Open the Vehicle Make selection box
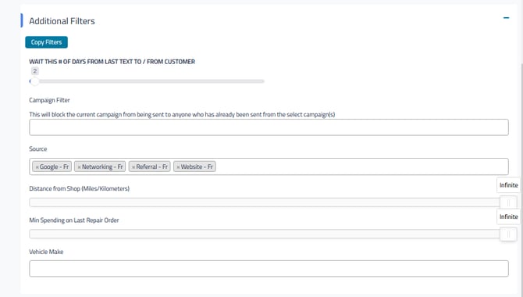The width and height of the screenshot is (523, 297). (x=269, y=269)
